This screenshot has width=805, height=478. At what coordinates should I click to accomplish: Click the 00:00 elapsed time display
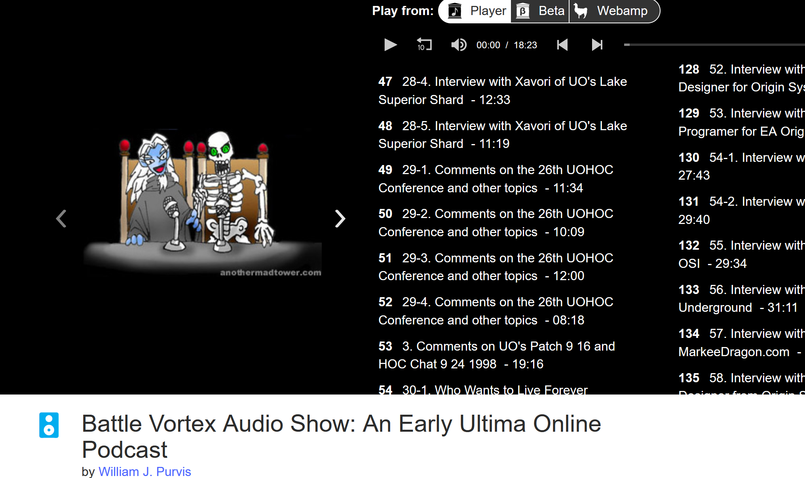pos(488,45)
